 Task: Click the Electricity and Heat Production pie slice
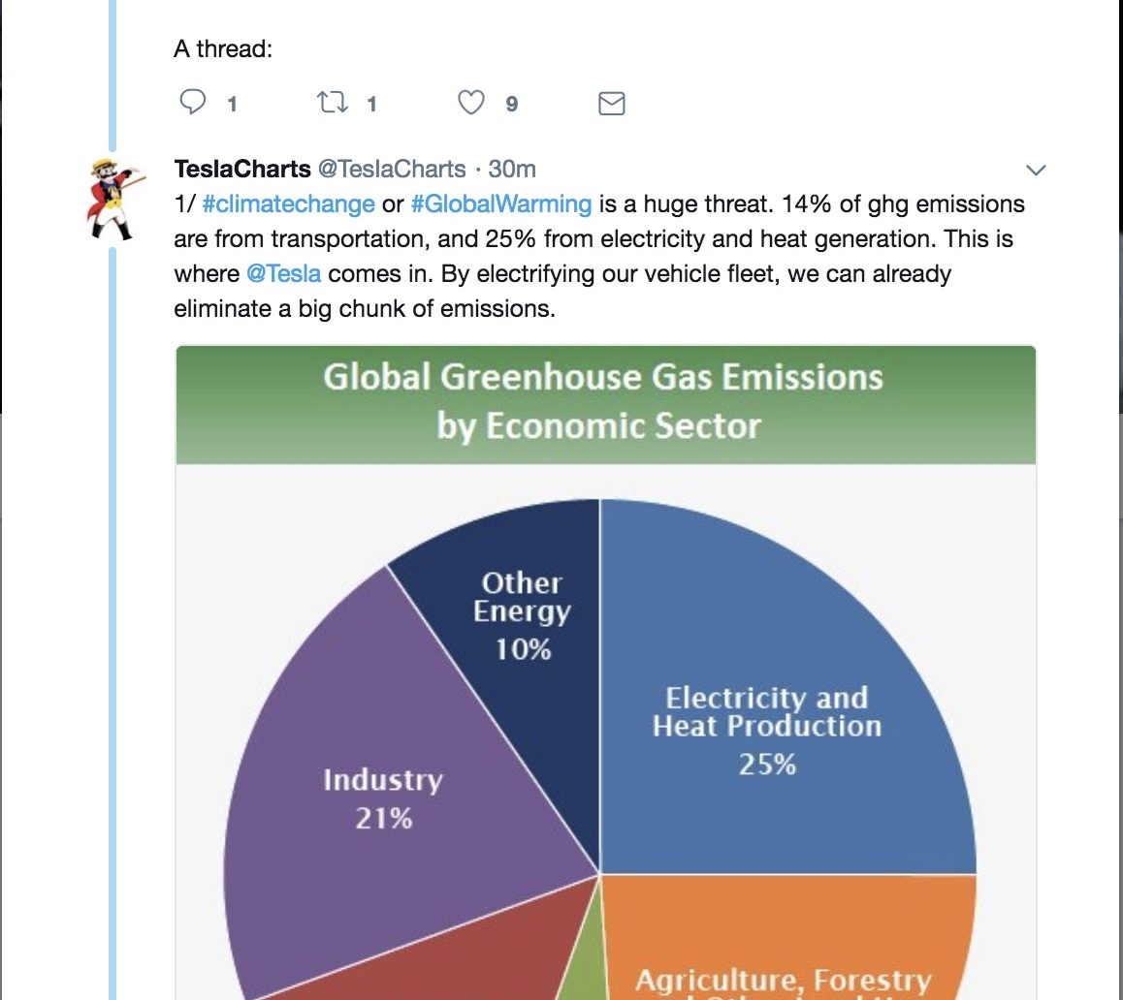pos(774,723)
